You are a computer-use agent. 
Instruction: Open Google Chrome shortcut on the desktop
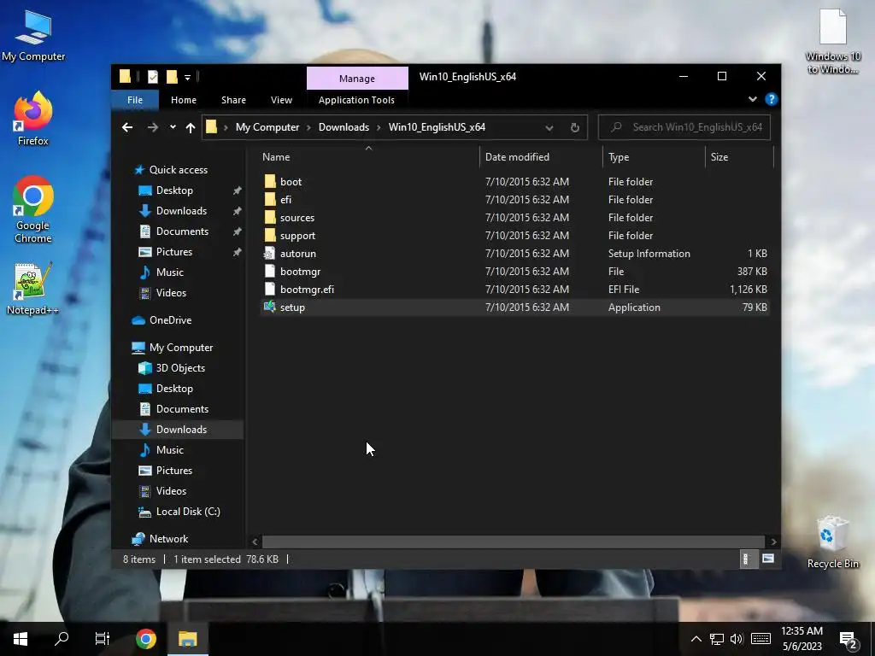(33, 210)
